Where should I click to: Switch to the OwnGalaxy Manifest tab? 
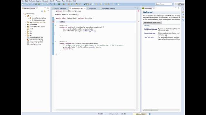(x=108, y=8)
